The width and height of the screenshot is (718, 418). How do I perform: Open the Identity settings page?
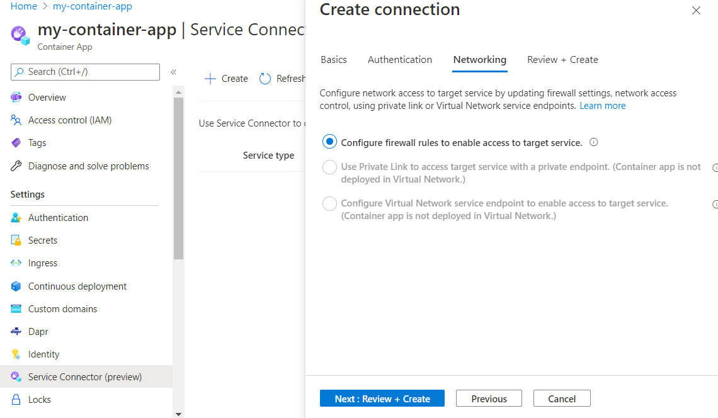pyautogui.click(x=43, y=354)
